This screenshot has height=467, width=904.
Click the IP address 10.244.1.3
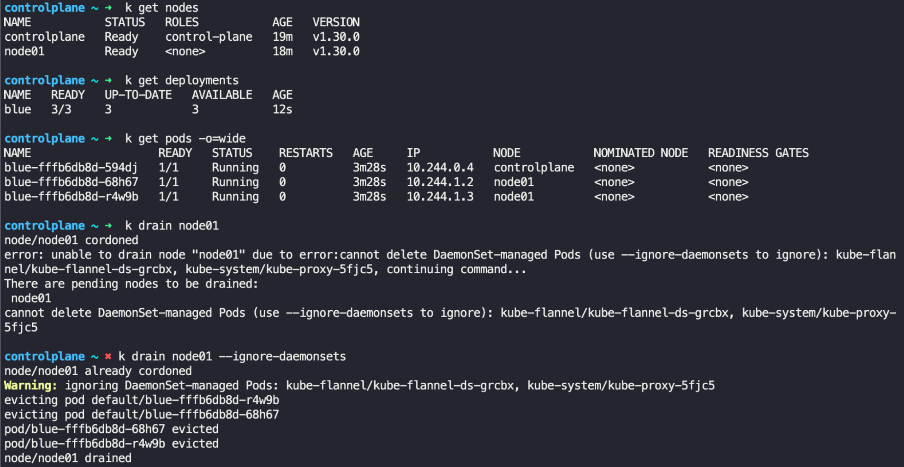[440, 197]
